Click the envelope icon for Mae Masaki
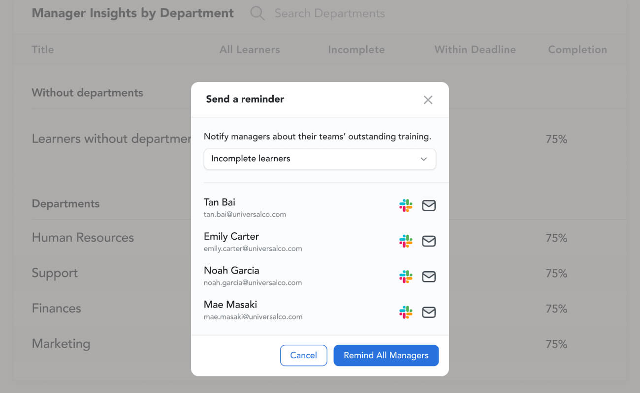640x393 pixels. [429, 312]
